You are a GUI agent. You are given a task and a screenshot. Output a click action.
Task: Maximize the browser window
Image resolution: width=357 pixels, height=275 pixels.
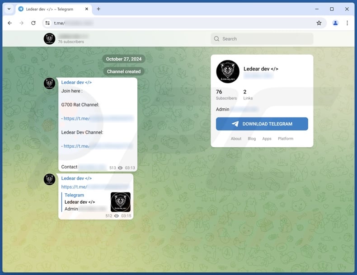332,9
